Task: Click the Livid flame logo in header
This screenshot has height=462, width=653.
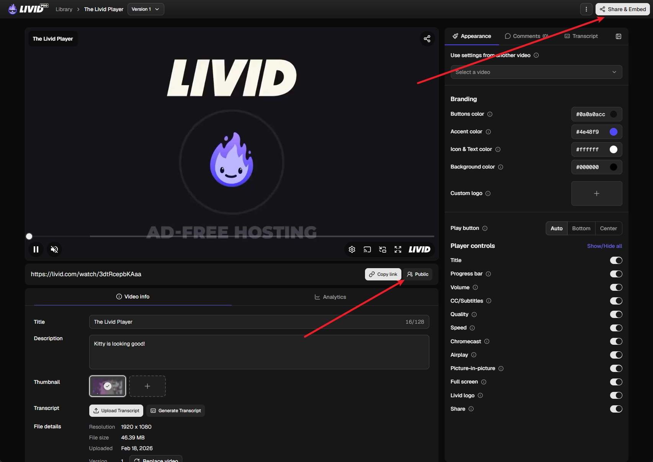Action: pos(13,9)
